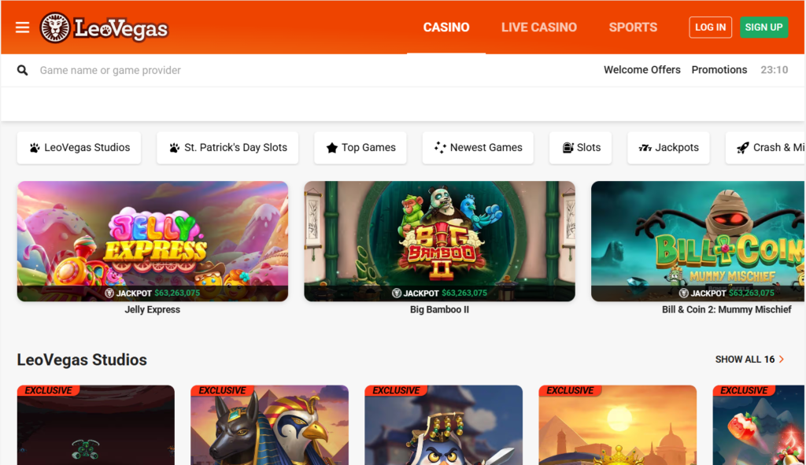The image size is (806, 465).
Task: Click the rocket icon on Crash games
Action: [x=743, y=148]
